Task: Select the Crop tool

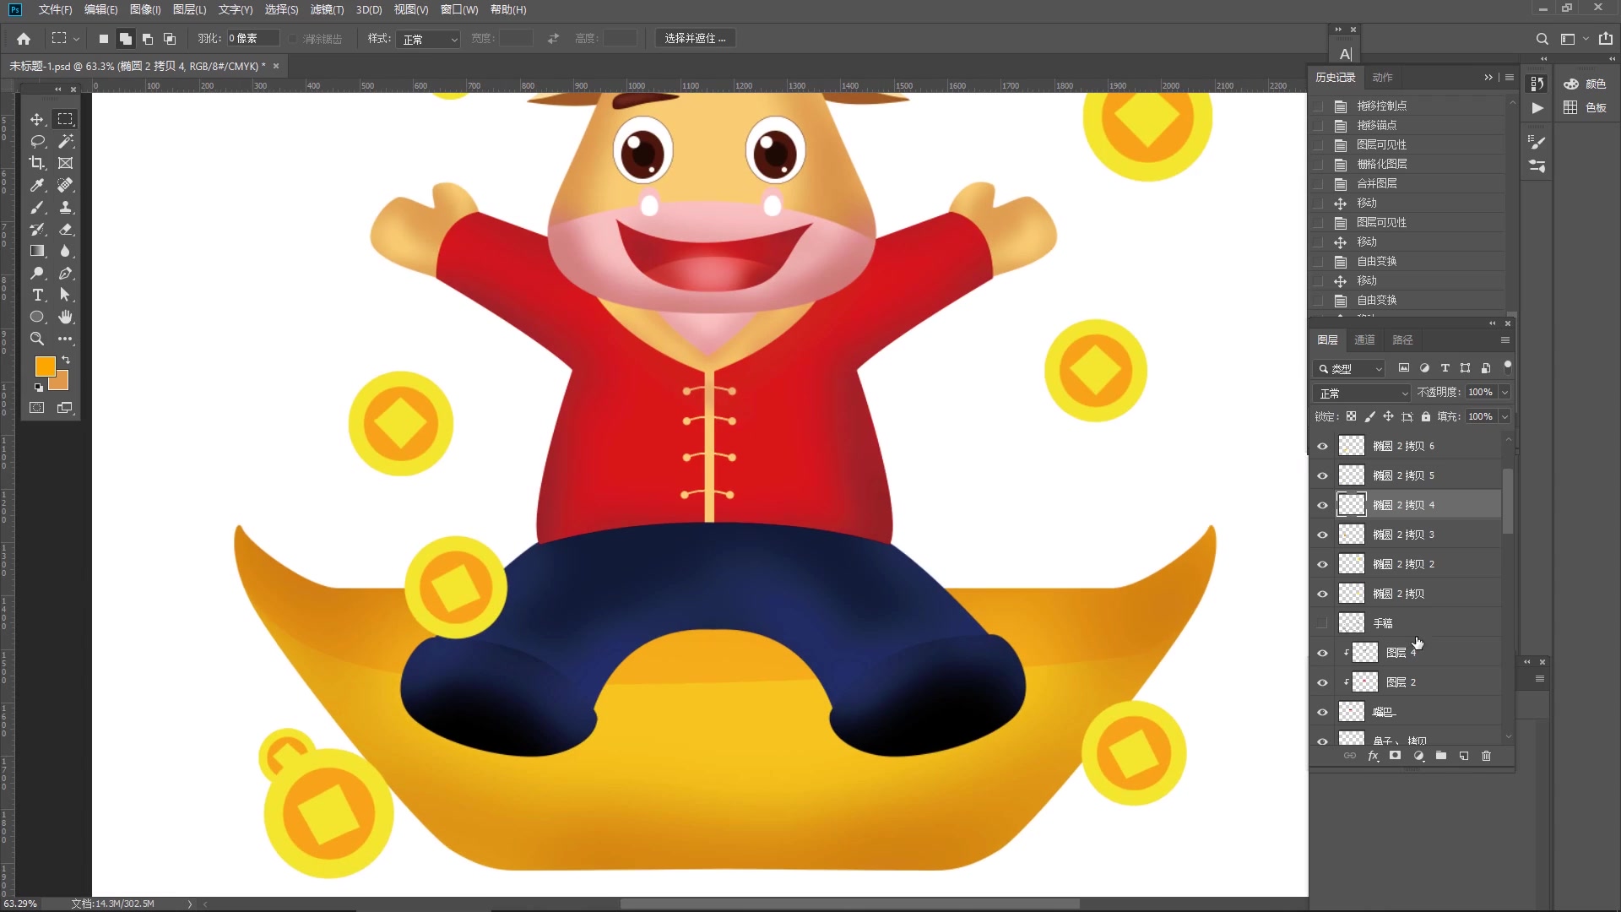Action: [37, 163]
